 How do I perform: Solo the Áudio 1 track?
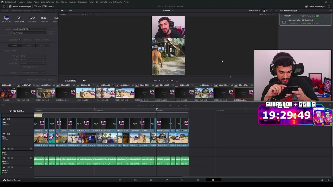pyautogui.click(x=8, y=149)
